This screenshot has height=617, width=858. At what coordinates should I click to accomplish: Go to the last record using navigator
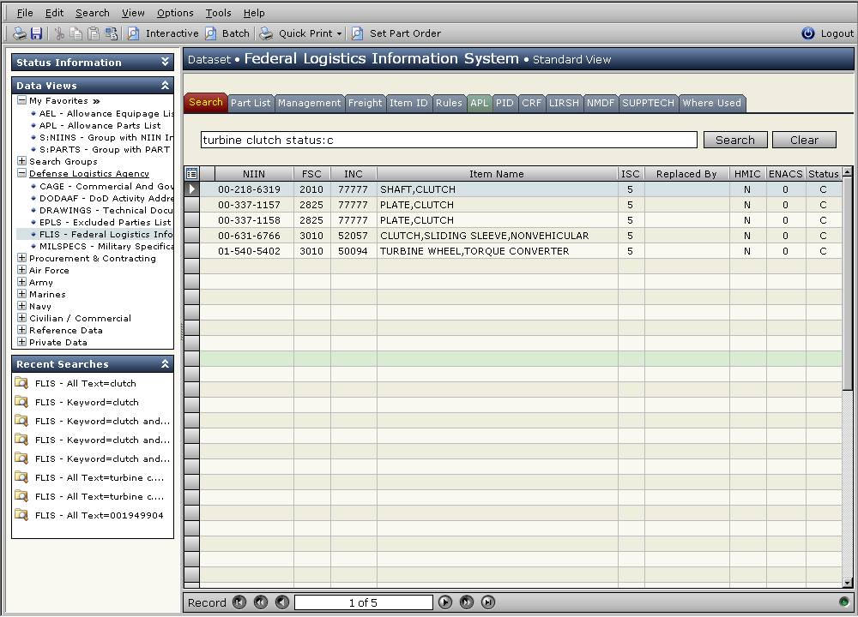[x=488, y=602]
